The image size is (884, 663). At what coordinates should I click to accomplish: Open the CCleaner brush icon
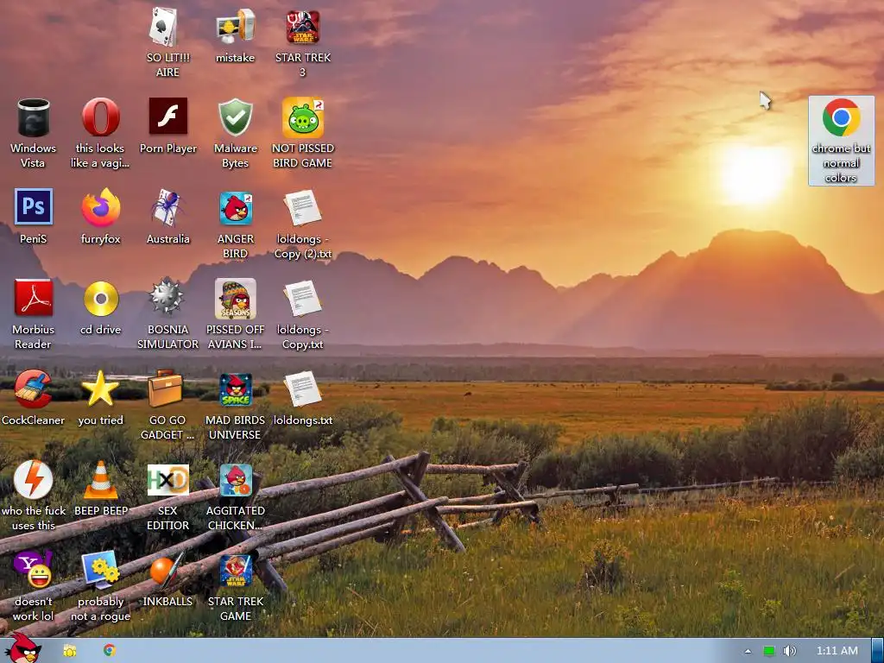34,388
